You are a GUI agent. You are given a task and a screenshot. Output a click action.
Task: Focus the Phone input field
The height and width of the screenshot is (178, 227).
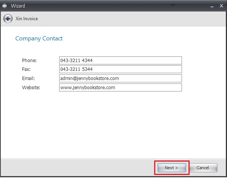tap(121, 61)
